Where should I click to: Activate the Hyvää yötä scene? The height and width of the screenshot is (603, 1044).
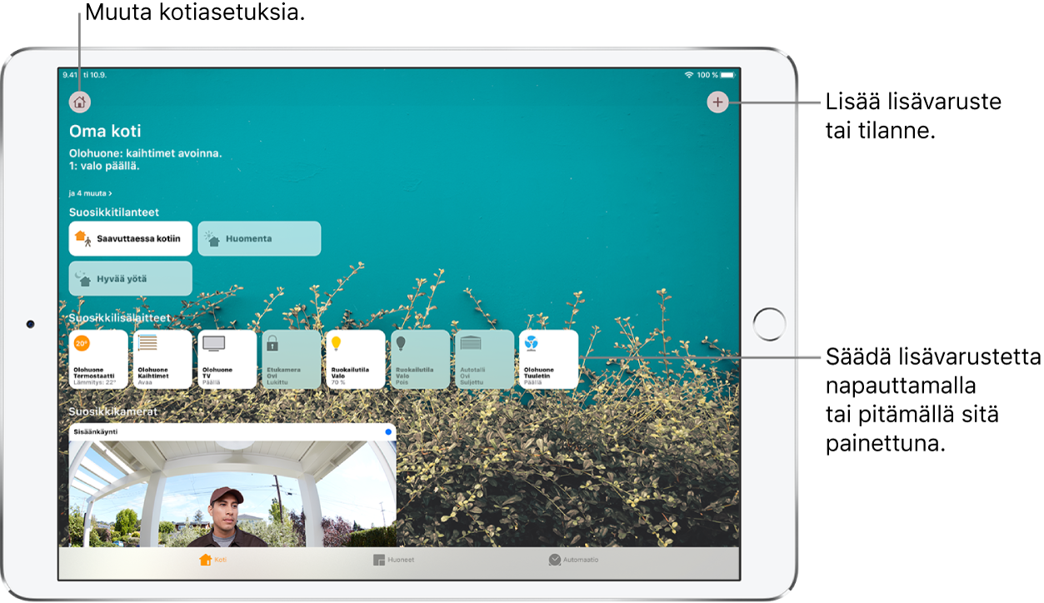(x=130, y=279)
